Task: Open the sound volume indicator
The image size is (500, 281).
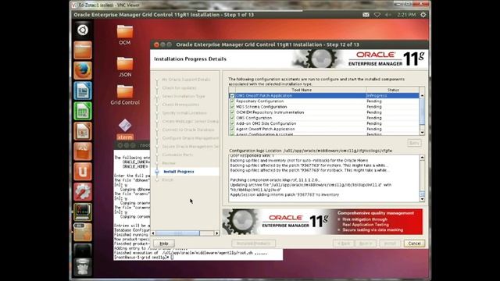Action: click(x=387, y=15)
